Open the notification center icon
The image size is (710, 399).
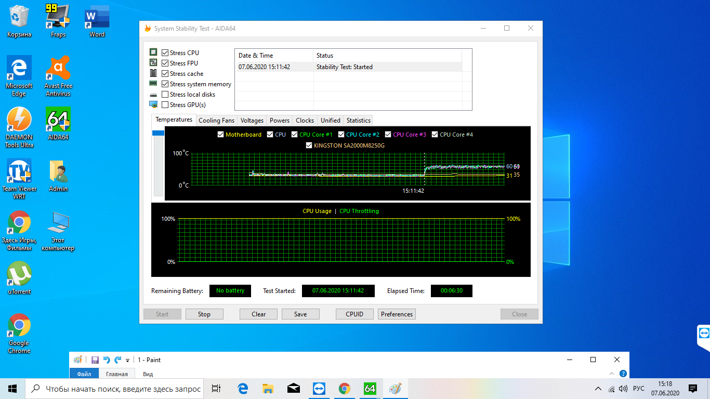tap(692, 389)
